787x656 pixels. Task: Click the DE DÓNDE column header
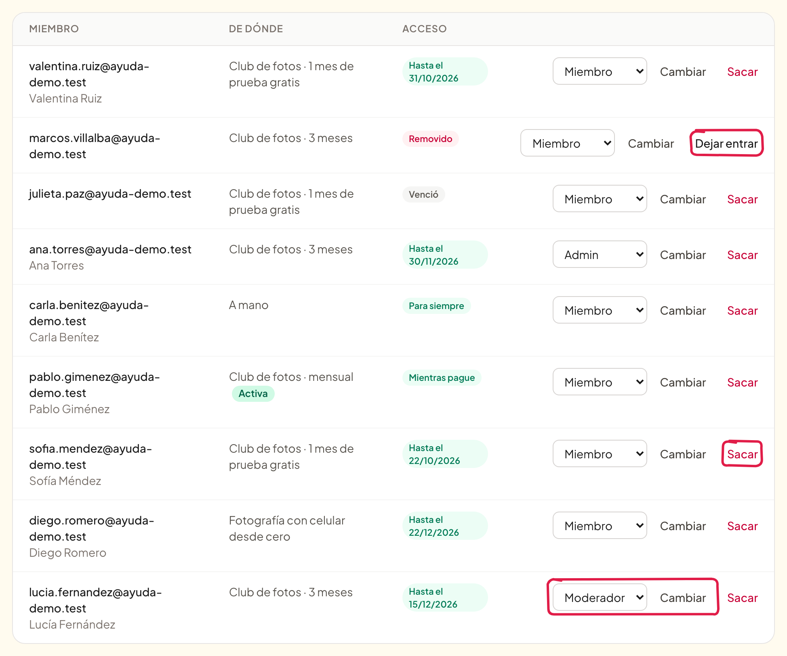(x=256, y=29)
